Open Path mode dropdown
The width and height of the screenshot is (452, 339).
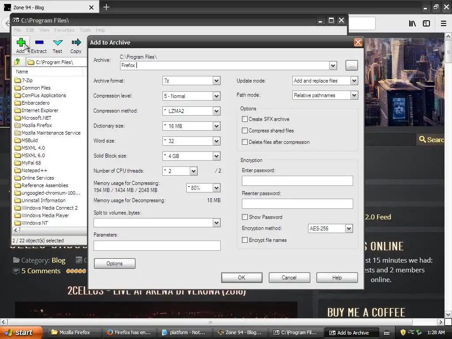(x=354, y=95)
